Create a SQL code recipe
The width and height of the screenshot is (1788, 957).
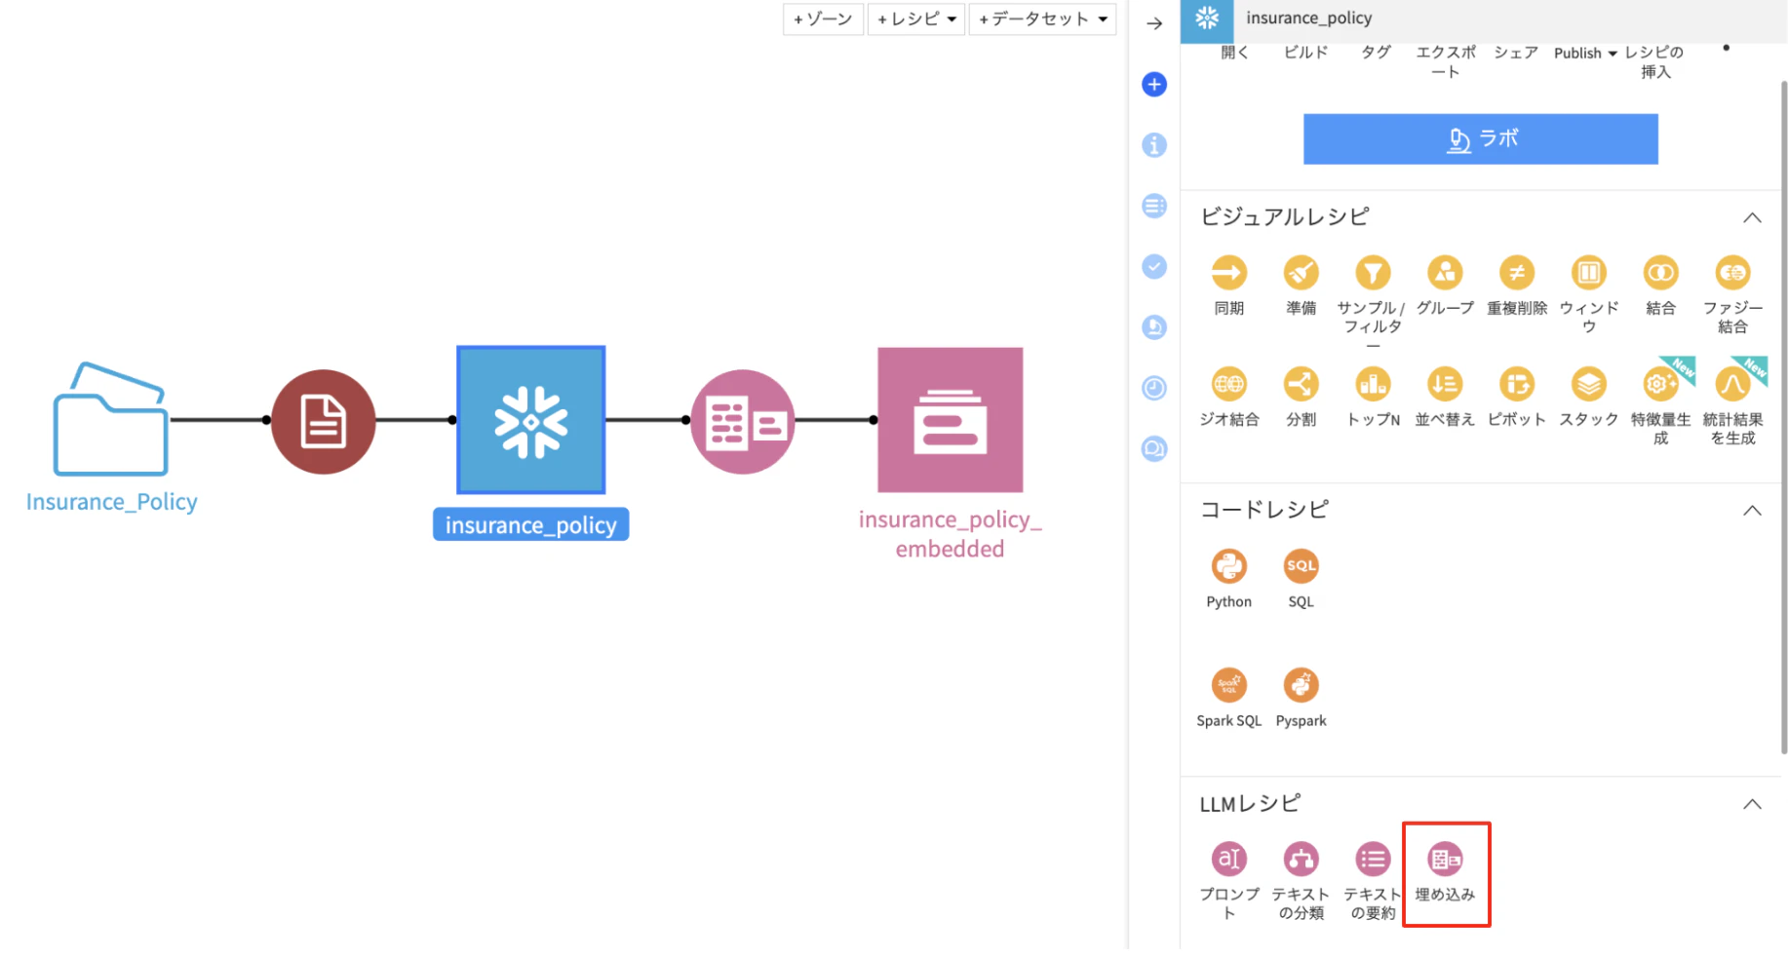point(1301,566)
